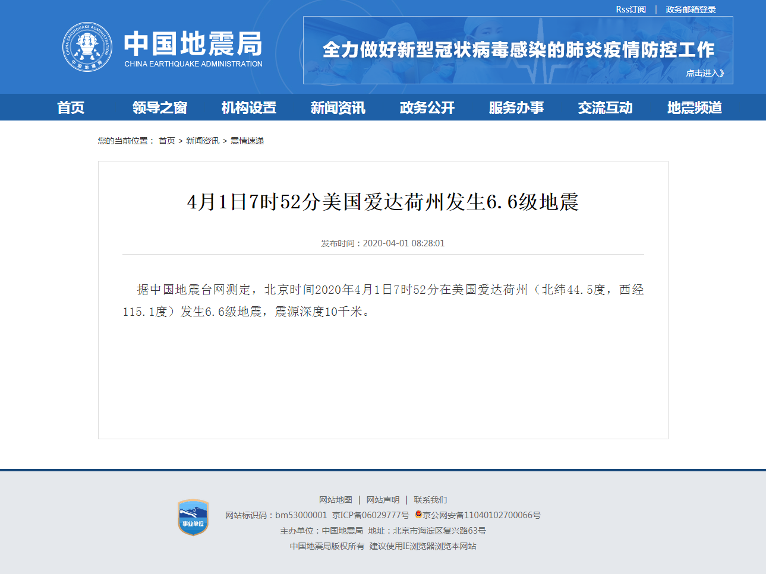The height and width of the screenshot is (574, 766).
Task: Click the police badge icon beside 京公网安备
Action: tap(418, 515)
